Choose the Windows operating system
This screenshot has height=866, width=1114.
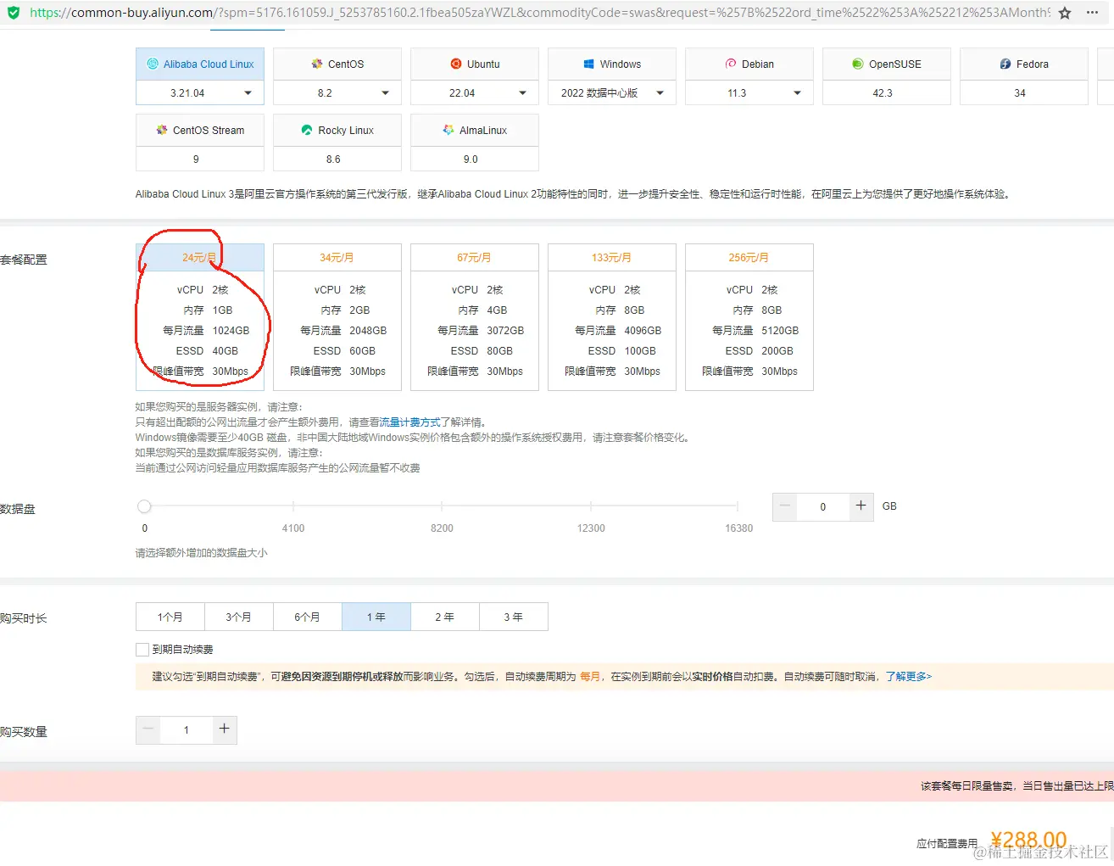[612, 64]
